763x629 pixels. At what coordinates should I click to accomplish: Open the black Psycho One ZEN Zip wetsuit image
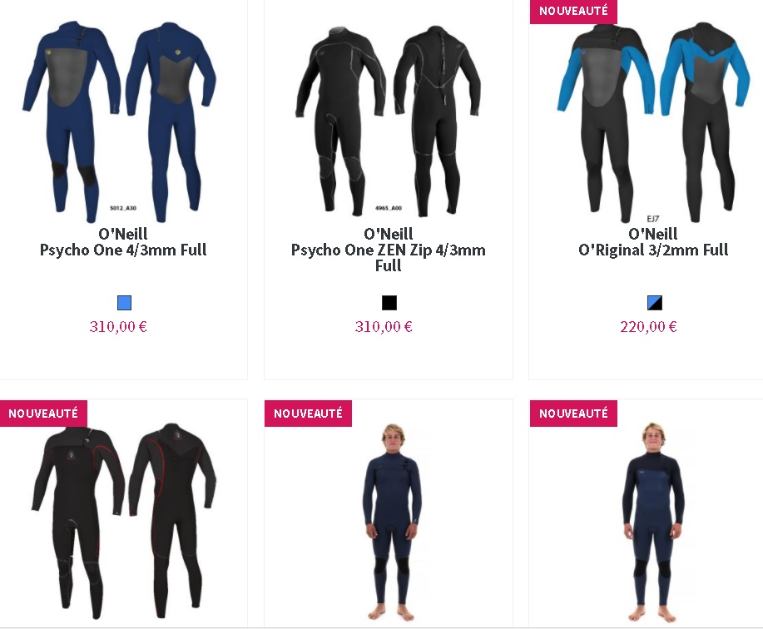point(389,120)
